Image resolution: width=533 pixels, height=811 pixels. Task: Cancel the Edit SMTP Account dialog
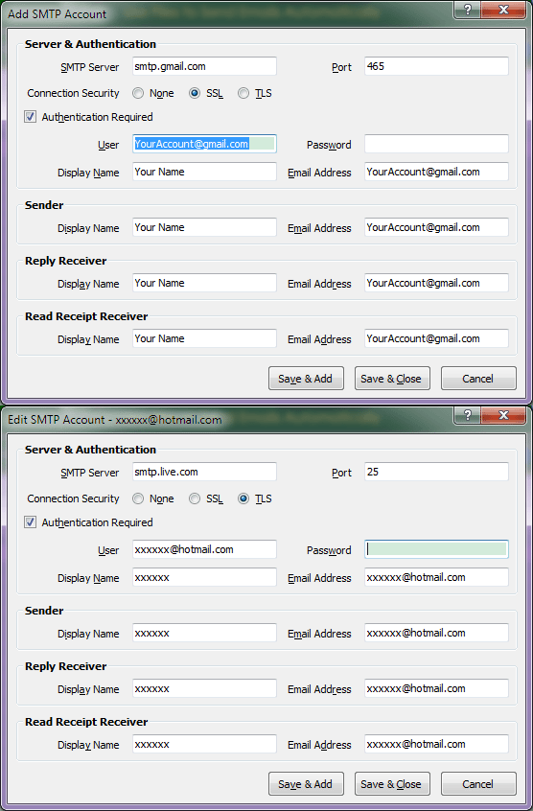pyautogui.click(x=478, y=784)
